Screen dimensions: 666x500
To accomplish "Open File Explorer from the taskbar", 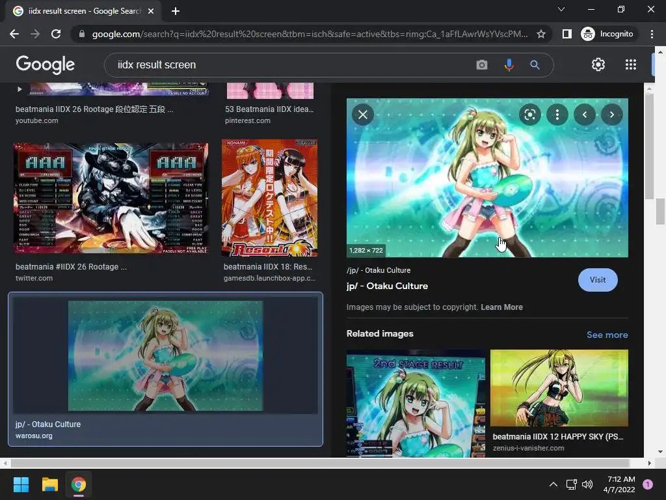I will (49, 484).
